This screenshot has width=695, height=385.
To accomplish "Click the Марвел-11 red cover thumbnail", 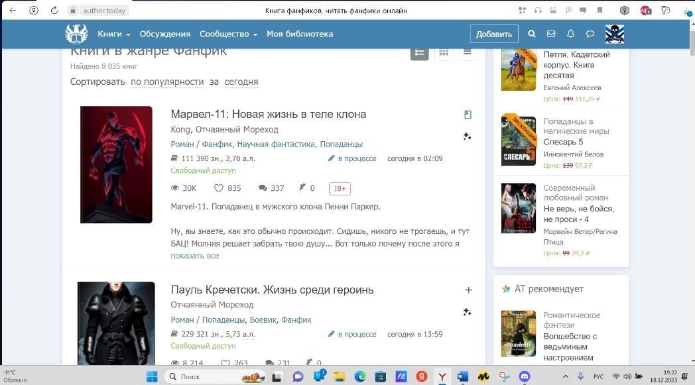I will pos(116,164).
